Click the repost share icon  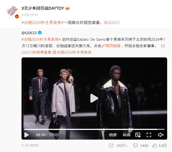(x=111, y=146)
